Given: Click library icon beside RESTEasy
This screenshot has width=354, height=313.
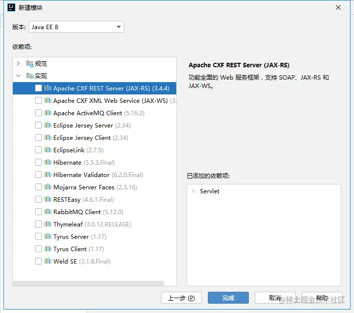Looking at the screenshot, I should (47, 199).
